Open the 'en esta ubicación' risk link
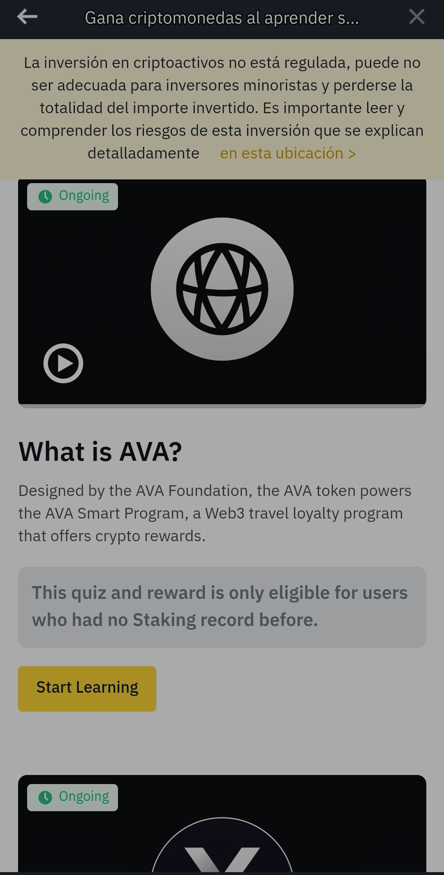This screenshot has width=444, height=875. point(282,154)
